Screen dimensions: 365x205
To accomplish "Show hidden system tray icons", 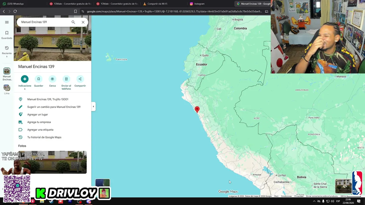I will pyautogui.click(x=314, y=202).
